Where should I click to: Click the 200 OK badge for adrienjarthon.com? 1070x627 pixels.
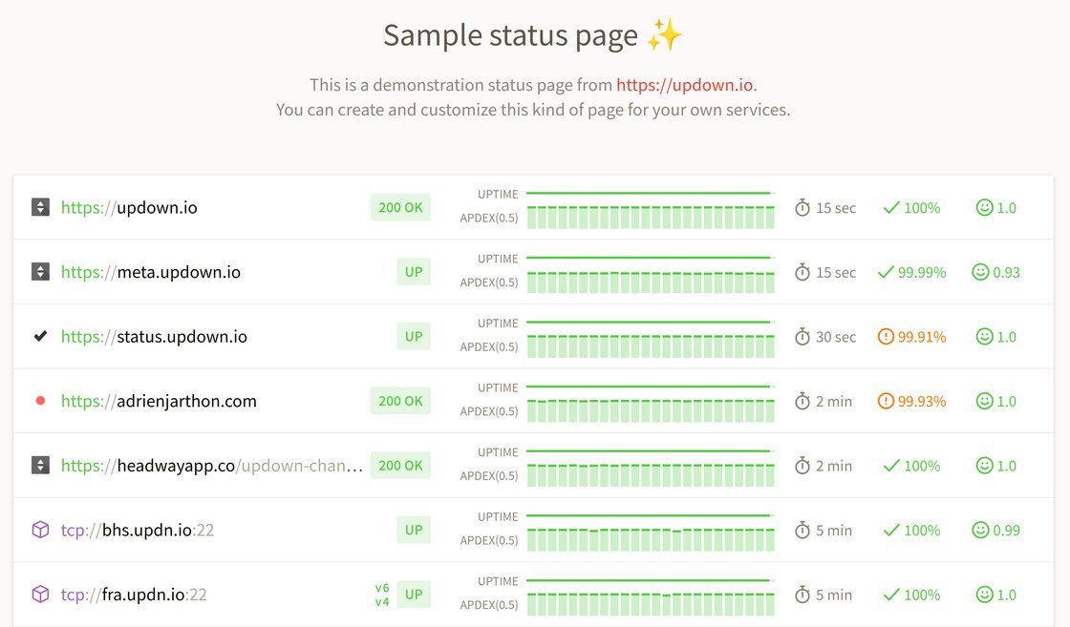point(400,401)
